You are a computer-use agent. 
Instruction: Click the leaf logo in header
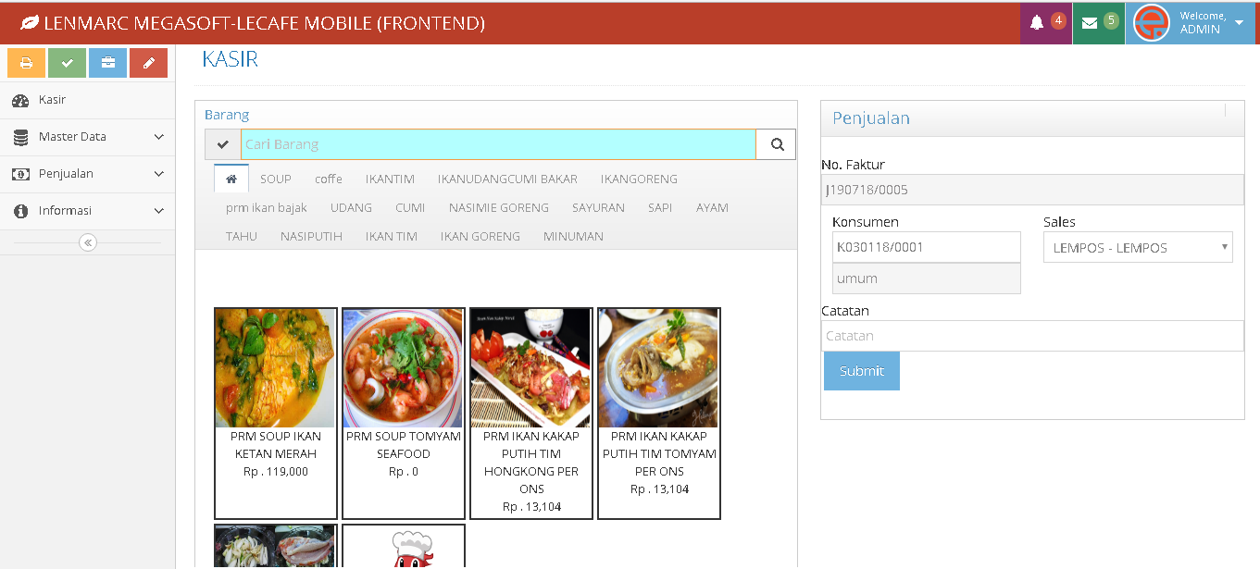30,23
